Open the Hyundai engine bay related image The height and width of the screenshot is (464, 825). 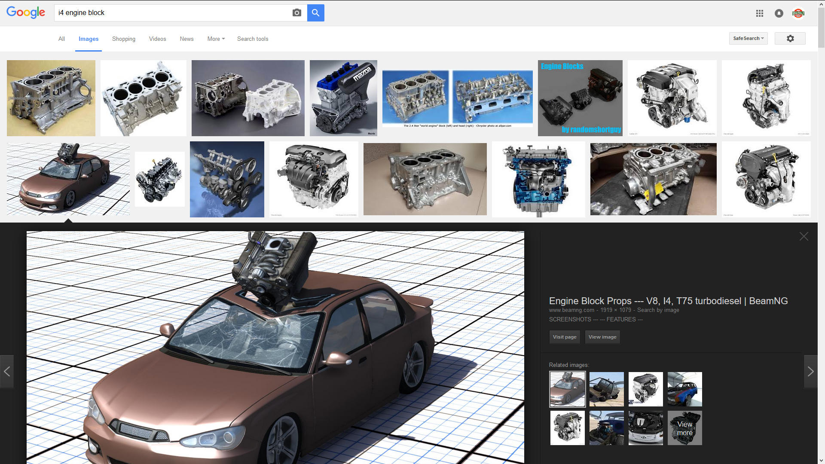(x=646, y=428)
